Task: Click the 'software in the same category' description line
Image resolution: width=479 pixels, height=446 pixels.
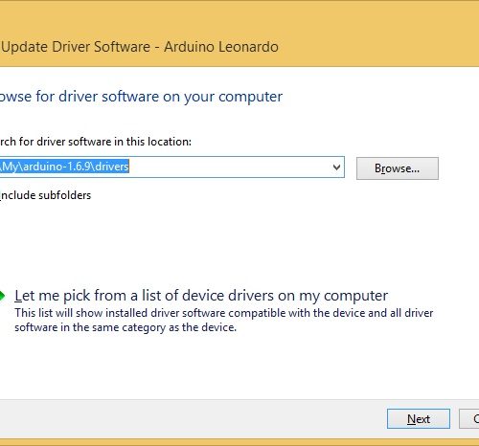Action: [x=125, y=327]
